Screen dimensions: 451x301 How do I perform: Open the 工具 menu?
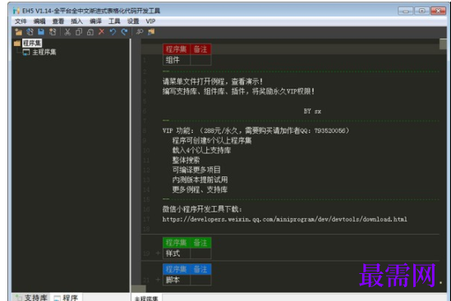[114, 21]
